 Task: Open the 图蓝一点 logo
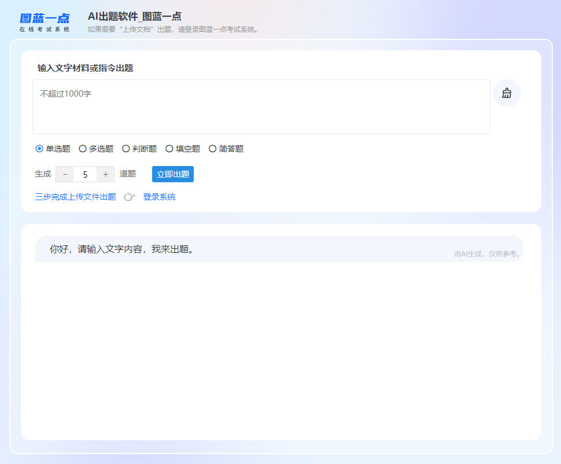pyautogui.click(x=45, y=22)
